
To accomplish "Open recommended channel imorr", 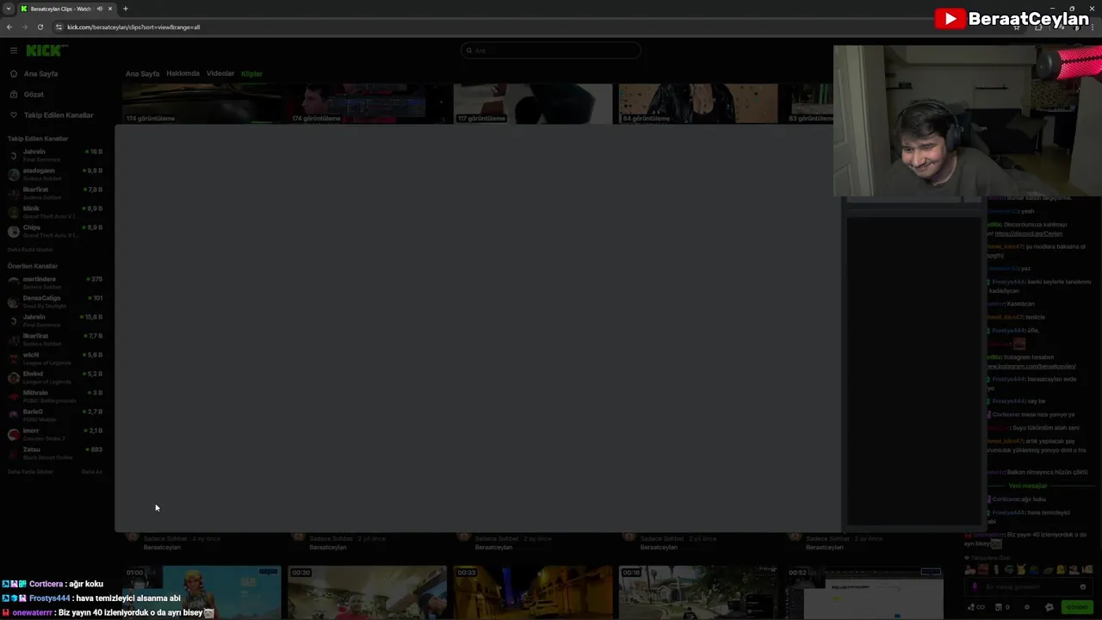I will click(x=55, y=434).
